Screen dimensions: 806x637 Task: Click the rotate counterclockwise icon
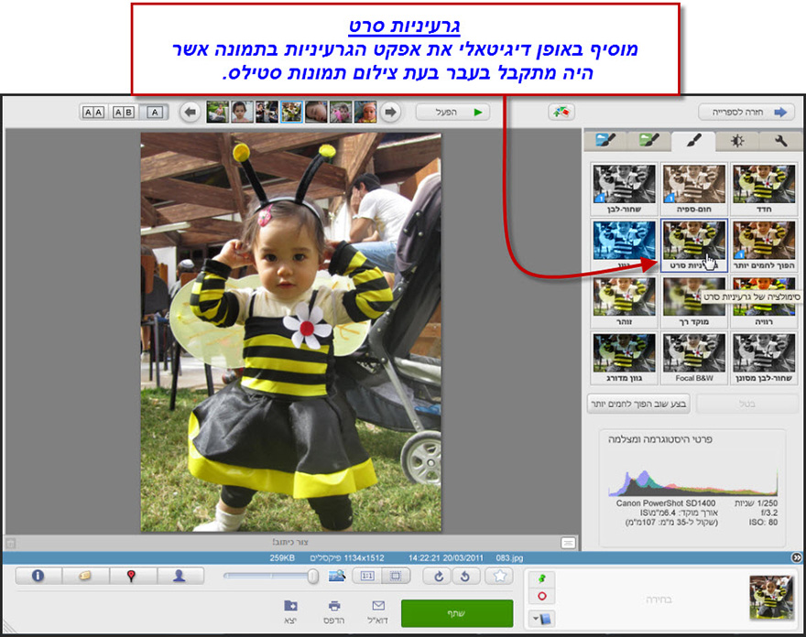pos(466,576)
